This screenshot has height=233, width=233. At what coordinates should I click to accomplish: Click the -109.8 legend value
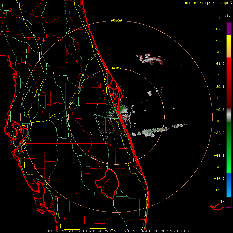(218, 190)
